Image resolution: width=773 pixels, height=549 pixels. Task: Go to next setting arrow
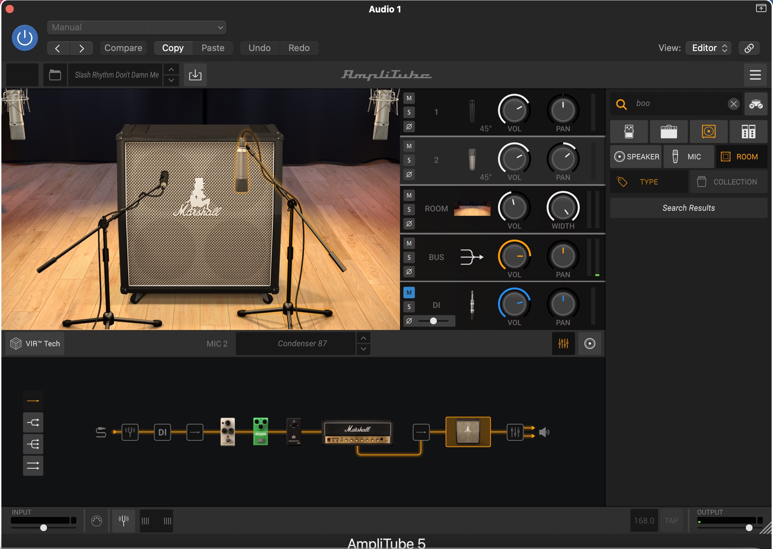tap(81, 48)
